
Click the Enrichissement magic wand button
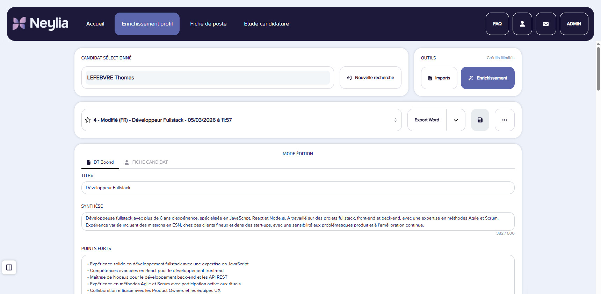click(487, 78)
